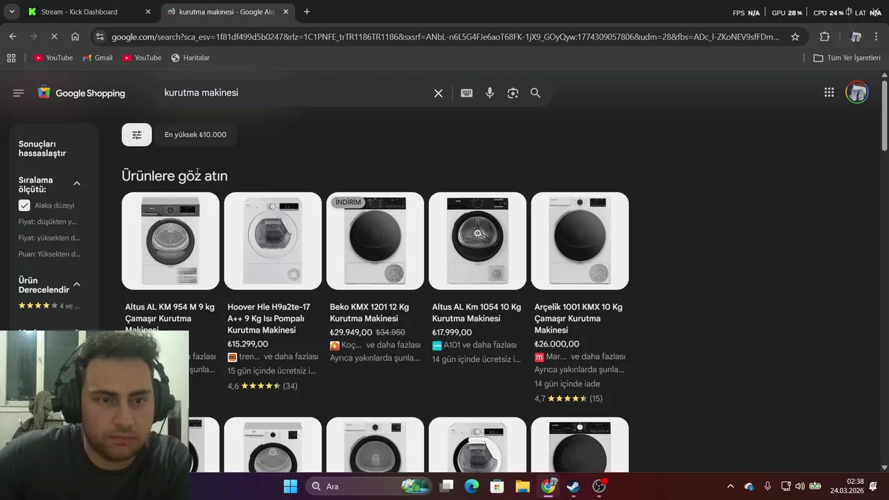Open the Google account avatar
Image resolution: width=889 pixels, height=500 pixels.
pos(856,92)
